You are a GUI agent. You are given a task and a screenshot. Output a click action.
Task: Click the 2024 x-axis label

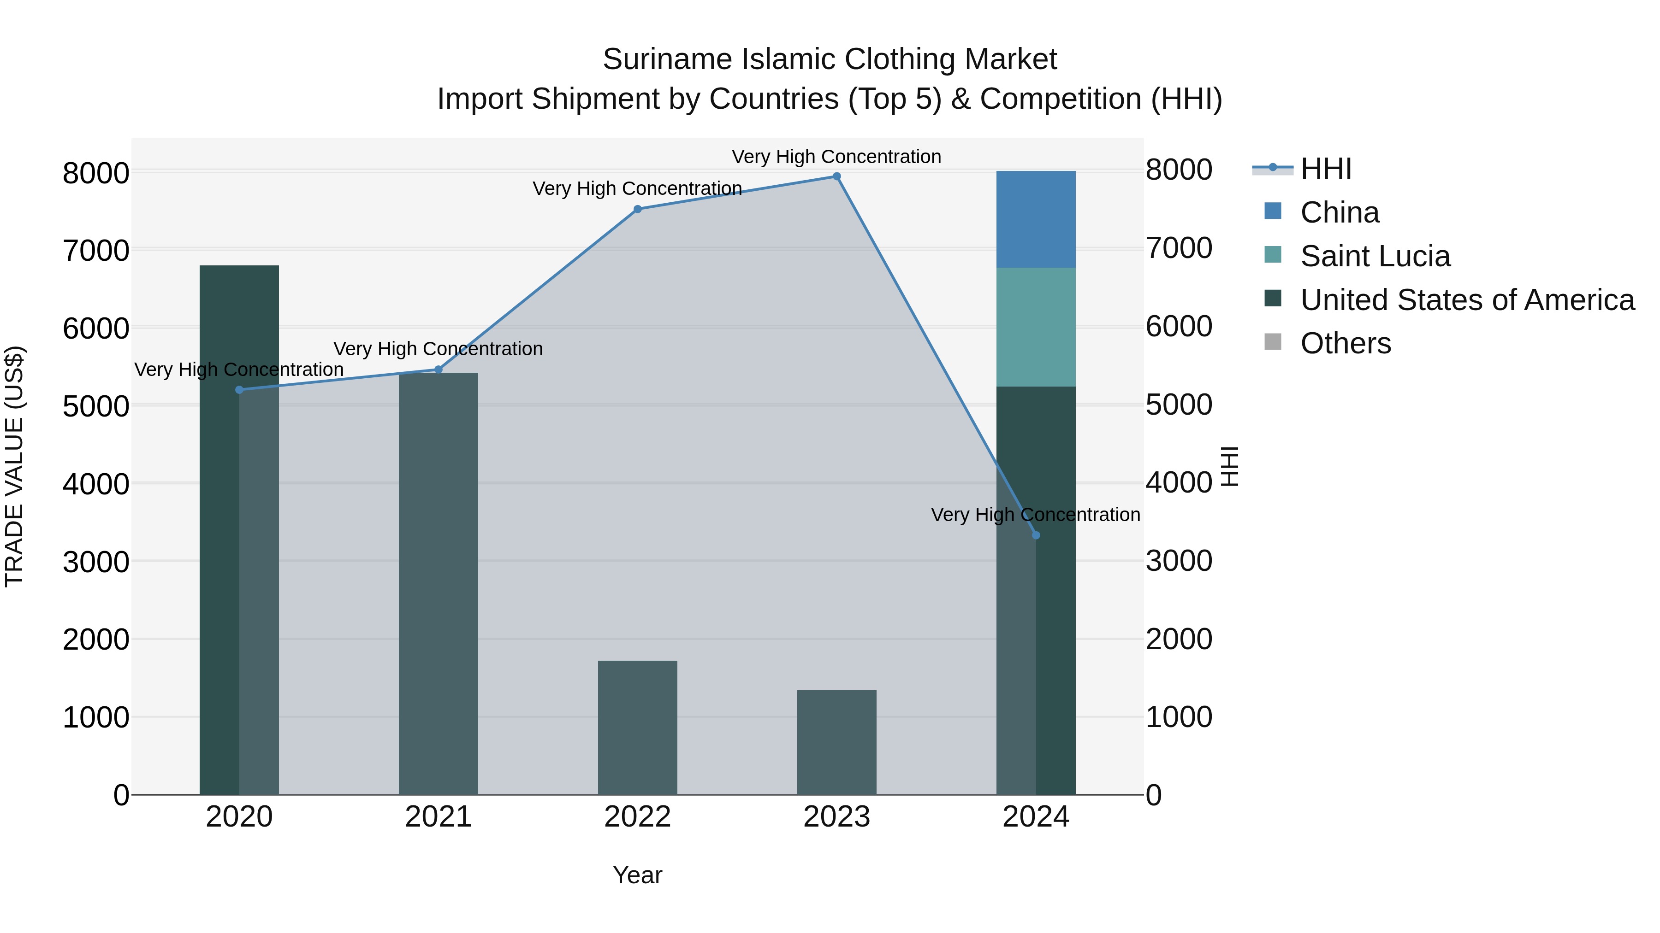[1036, 817]
